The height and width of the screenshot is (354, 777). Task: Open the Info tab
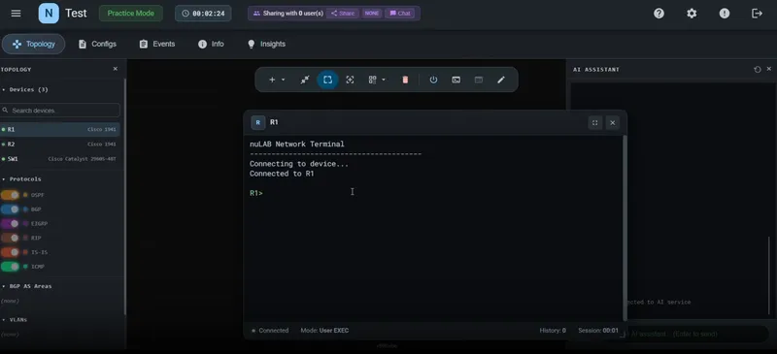tap(211, 44)
